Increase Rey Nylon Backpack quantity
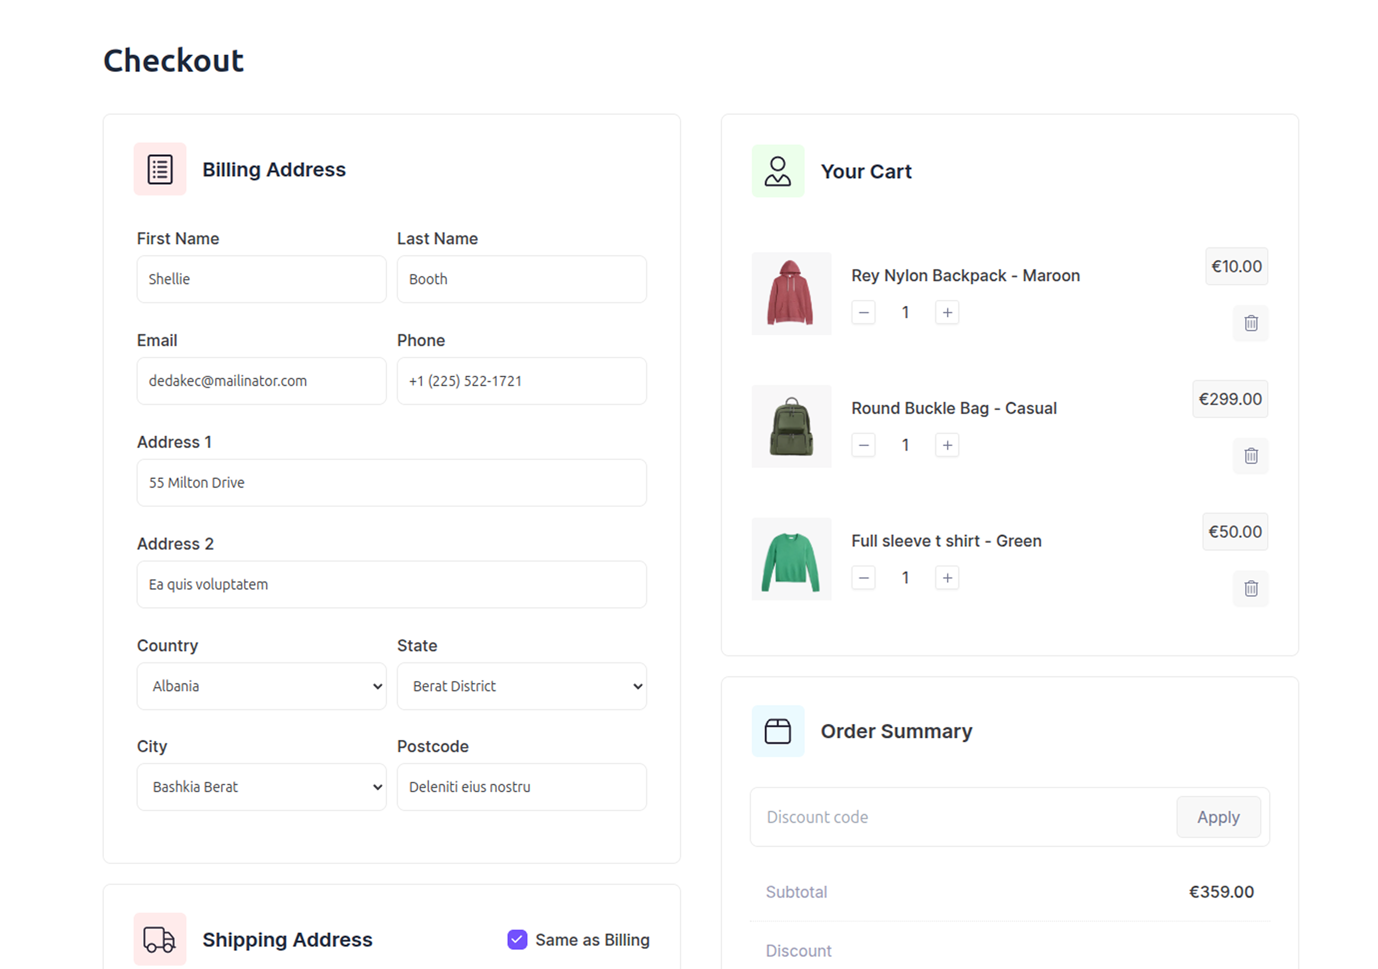The height and width of the screenshot is (969, 1378). tap(946, 313)
